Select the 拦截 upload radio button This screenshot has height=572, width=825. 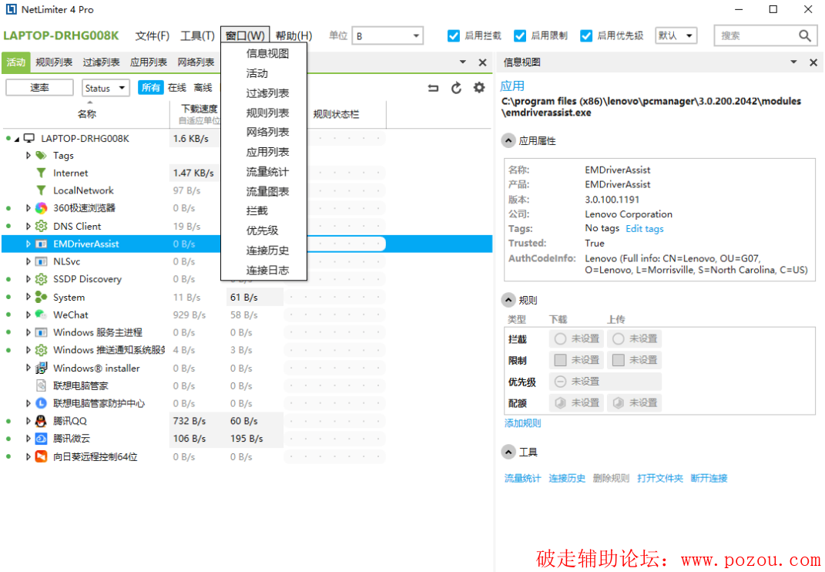pos(619,338)
